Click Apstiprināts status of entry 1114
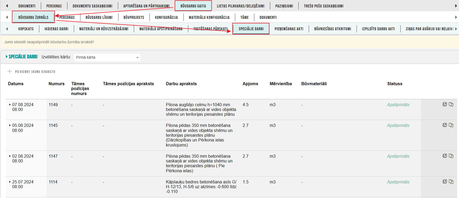Viewport: 459px width, 198px height. click(x=398, y=182)
